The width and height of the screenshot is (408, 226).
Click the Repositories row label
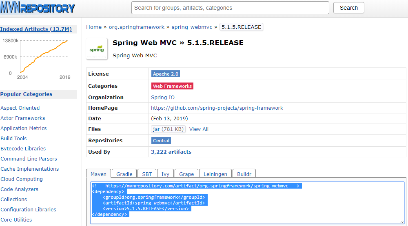(x=105, y=141)
